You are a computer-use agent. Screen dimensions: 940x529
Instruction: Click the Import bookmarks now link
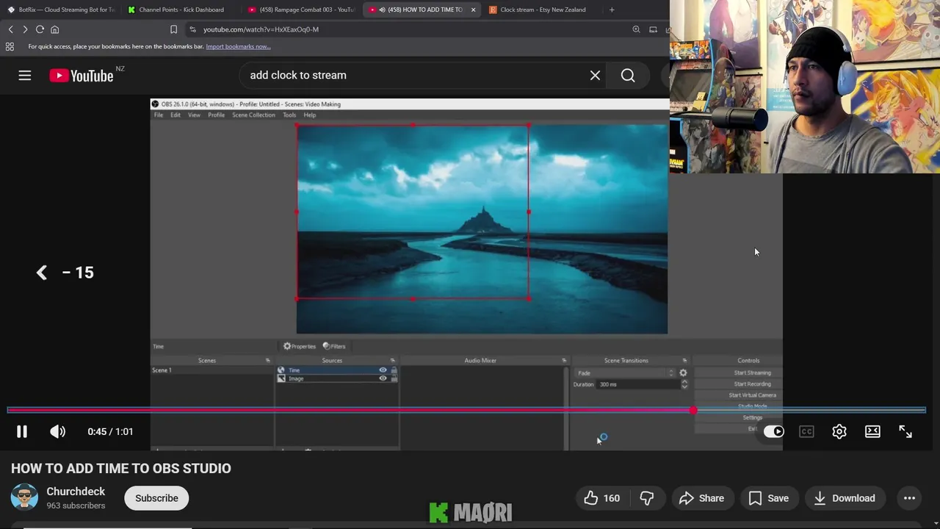coord(238,46)
